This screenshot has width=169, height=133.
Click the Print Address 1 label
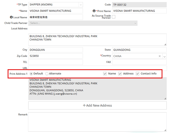(x=18, y=74)
